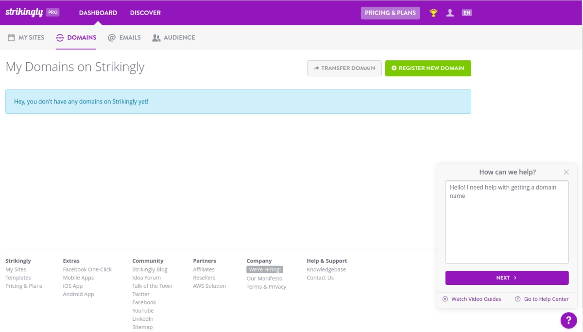The height and width of the screenshot is (332, 583).
Task: Click inside the help message text box
Action: pyautogui.click(x=507, y=221)
